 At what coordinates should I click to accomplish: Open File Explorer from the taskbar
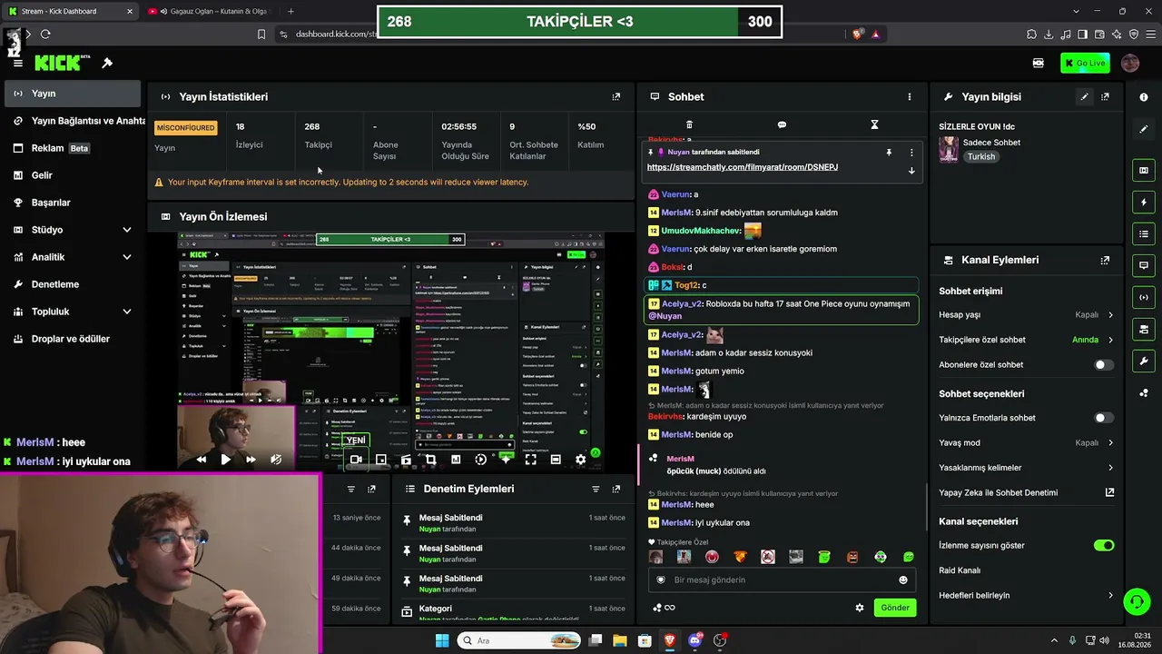tap(620, 640)
